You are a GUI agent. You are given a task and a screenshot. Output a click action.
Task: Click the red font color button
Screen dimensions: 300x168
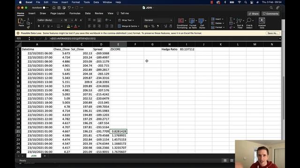click(x=76, y=26)
